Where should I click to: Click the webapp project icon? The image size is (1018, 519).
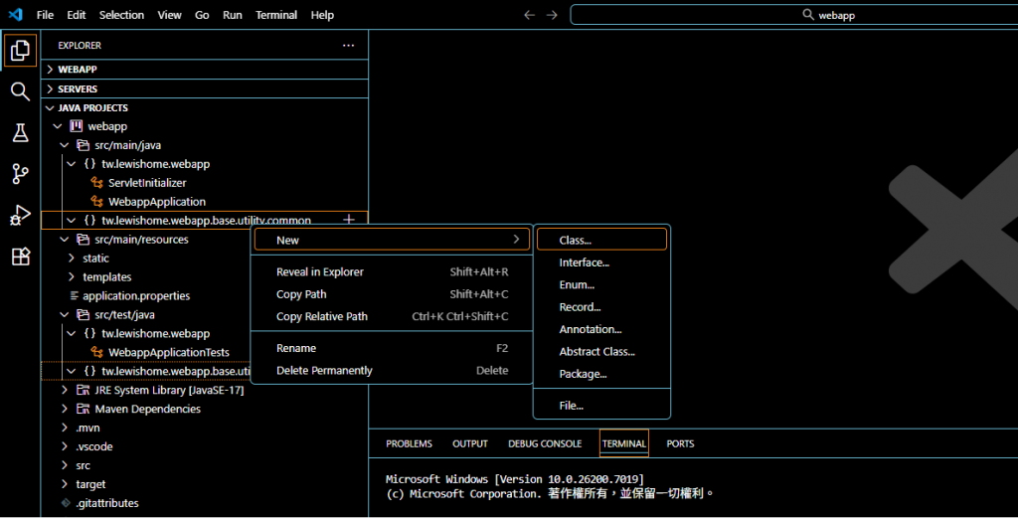point(76,126)
